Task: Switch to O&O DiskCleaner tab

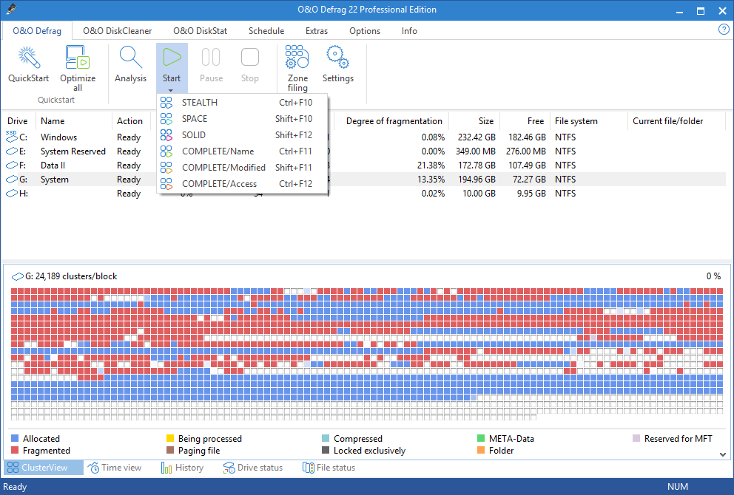Action: click(x=118, y=31)
